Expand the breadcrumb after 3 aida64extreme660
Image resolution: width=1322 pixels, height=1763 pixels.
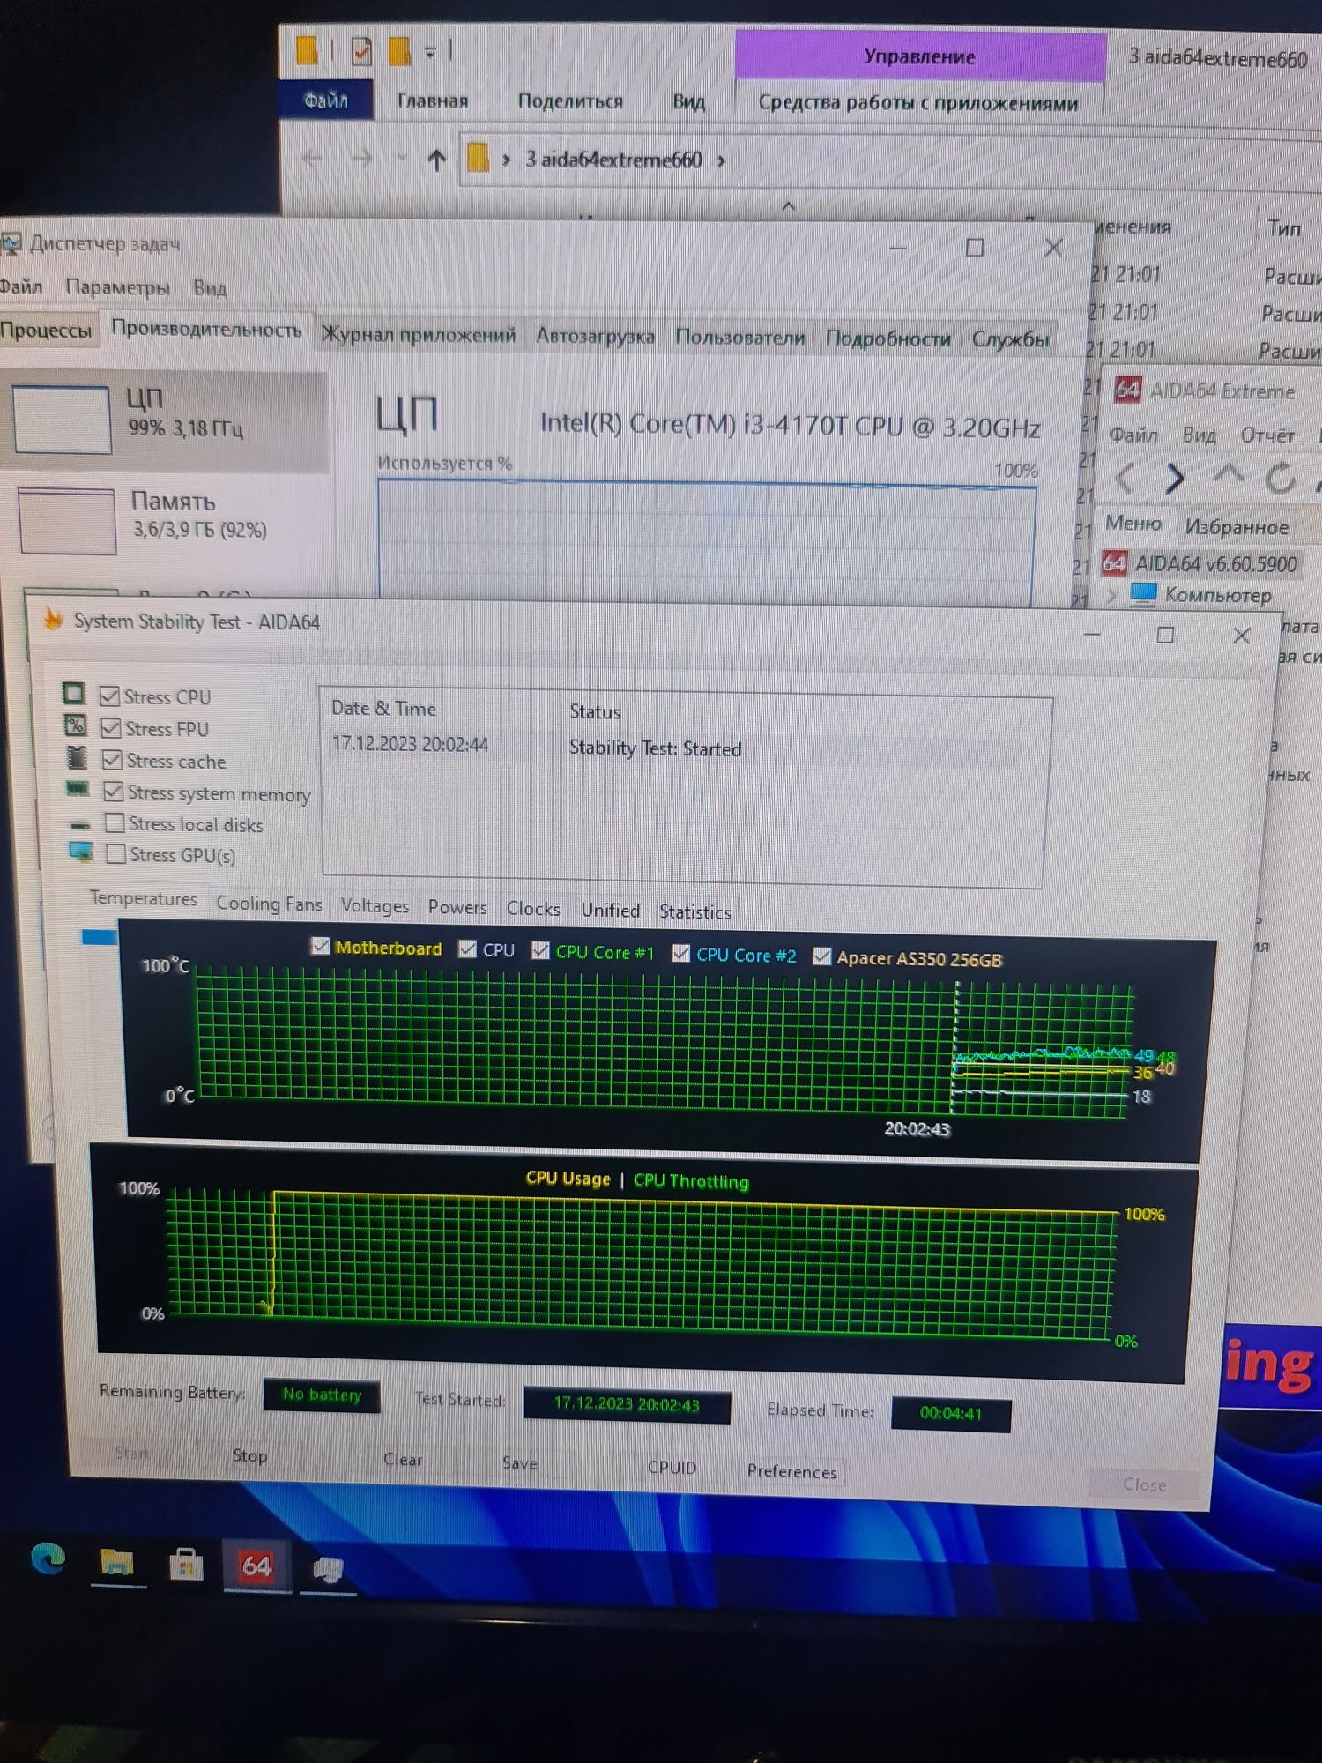[x=721, y=160]
